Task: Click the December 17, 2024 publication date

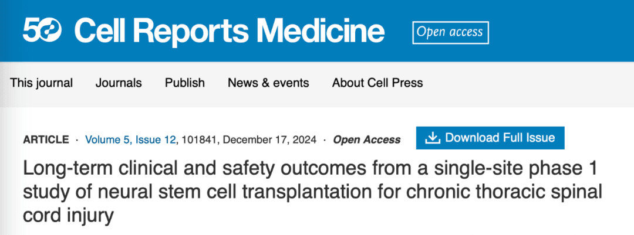Action: coord(269,139)
